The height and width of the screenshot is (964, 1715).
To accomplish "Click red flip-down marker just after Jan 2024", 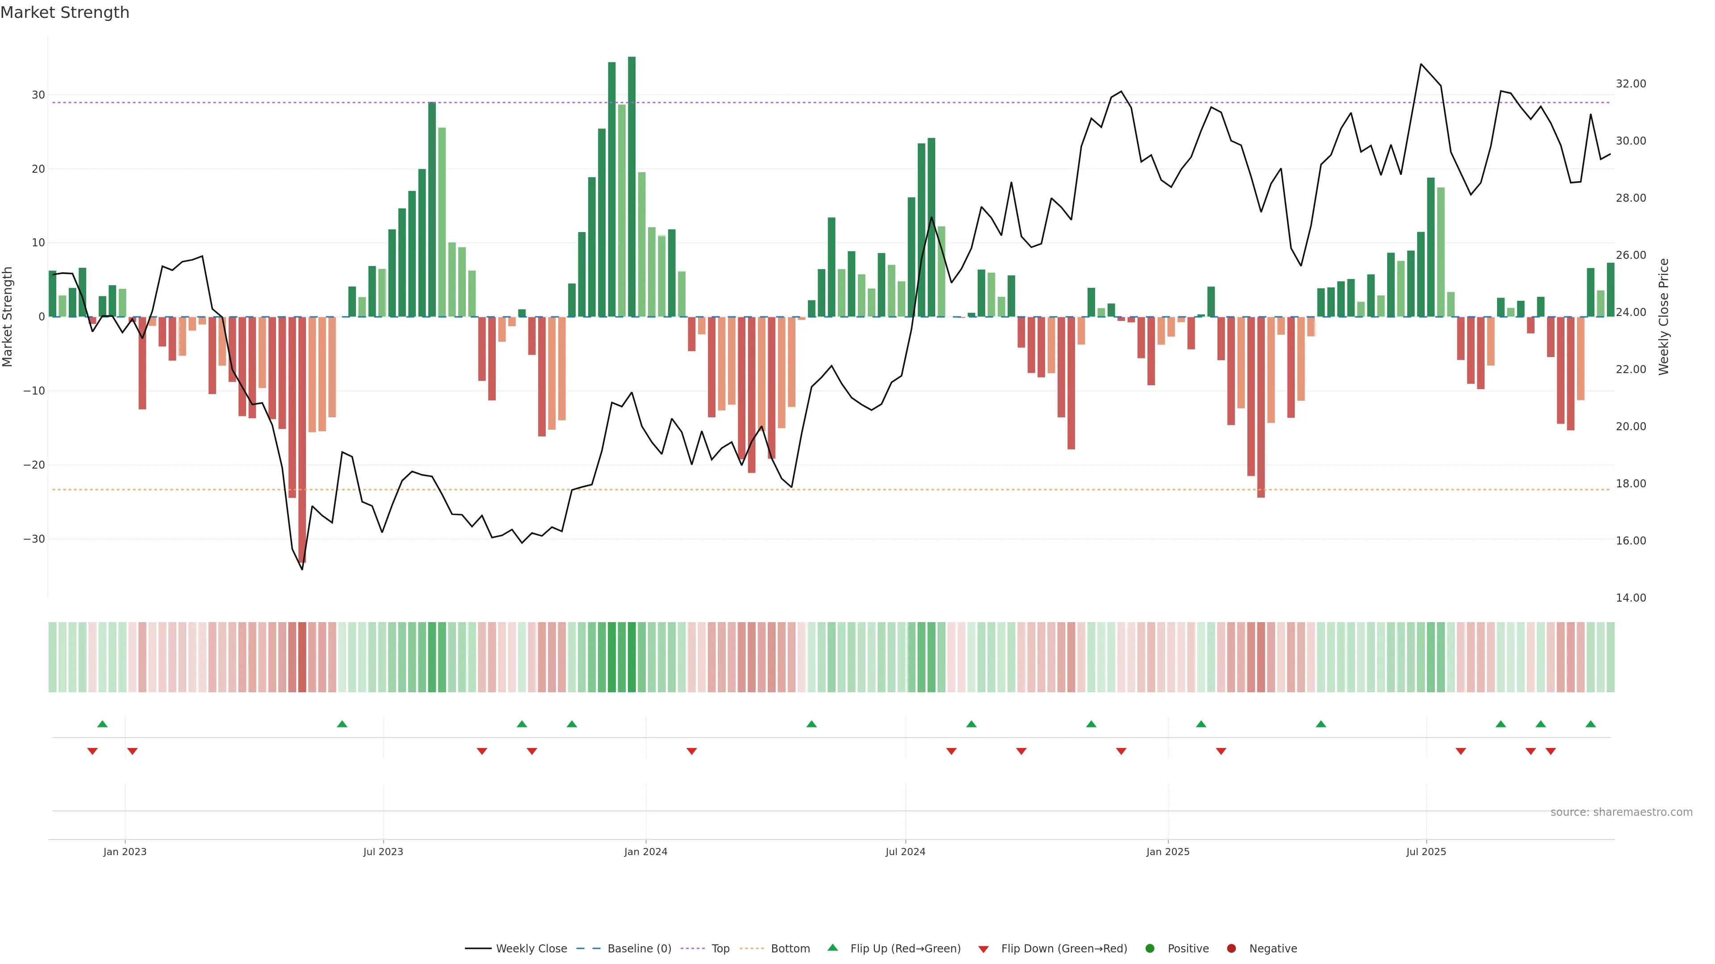I will (692, 751).
